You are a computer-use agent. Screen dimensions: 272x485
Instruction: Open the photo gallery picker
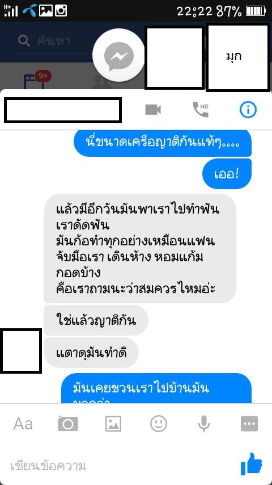113,424
